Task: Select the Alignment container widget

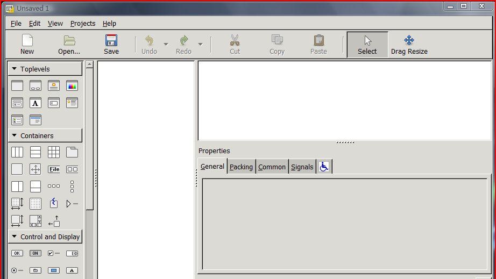Action: [54, 221]
